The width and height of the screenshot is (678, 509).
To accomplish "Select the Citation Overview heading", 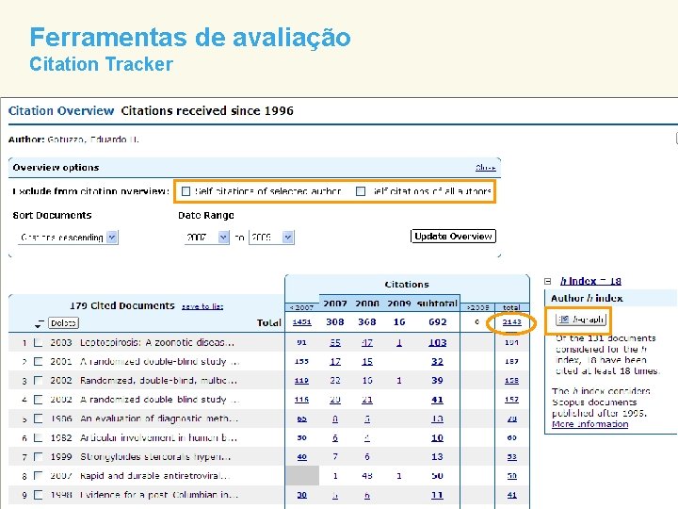I will pos(61,111).
